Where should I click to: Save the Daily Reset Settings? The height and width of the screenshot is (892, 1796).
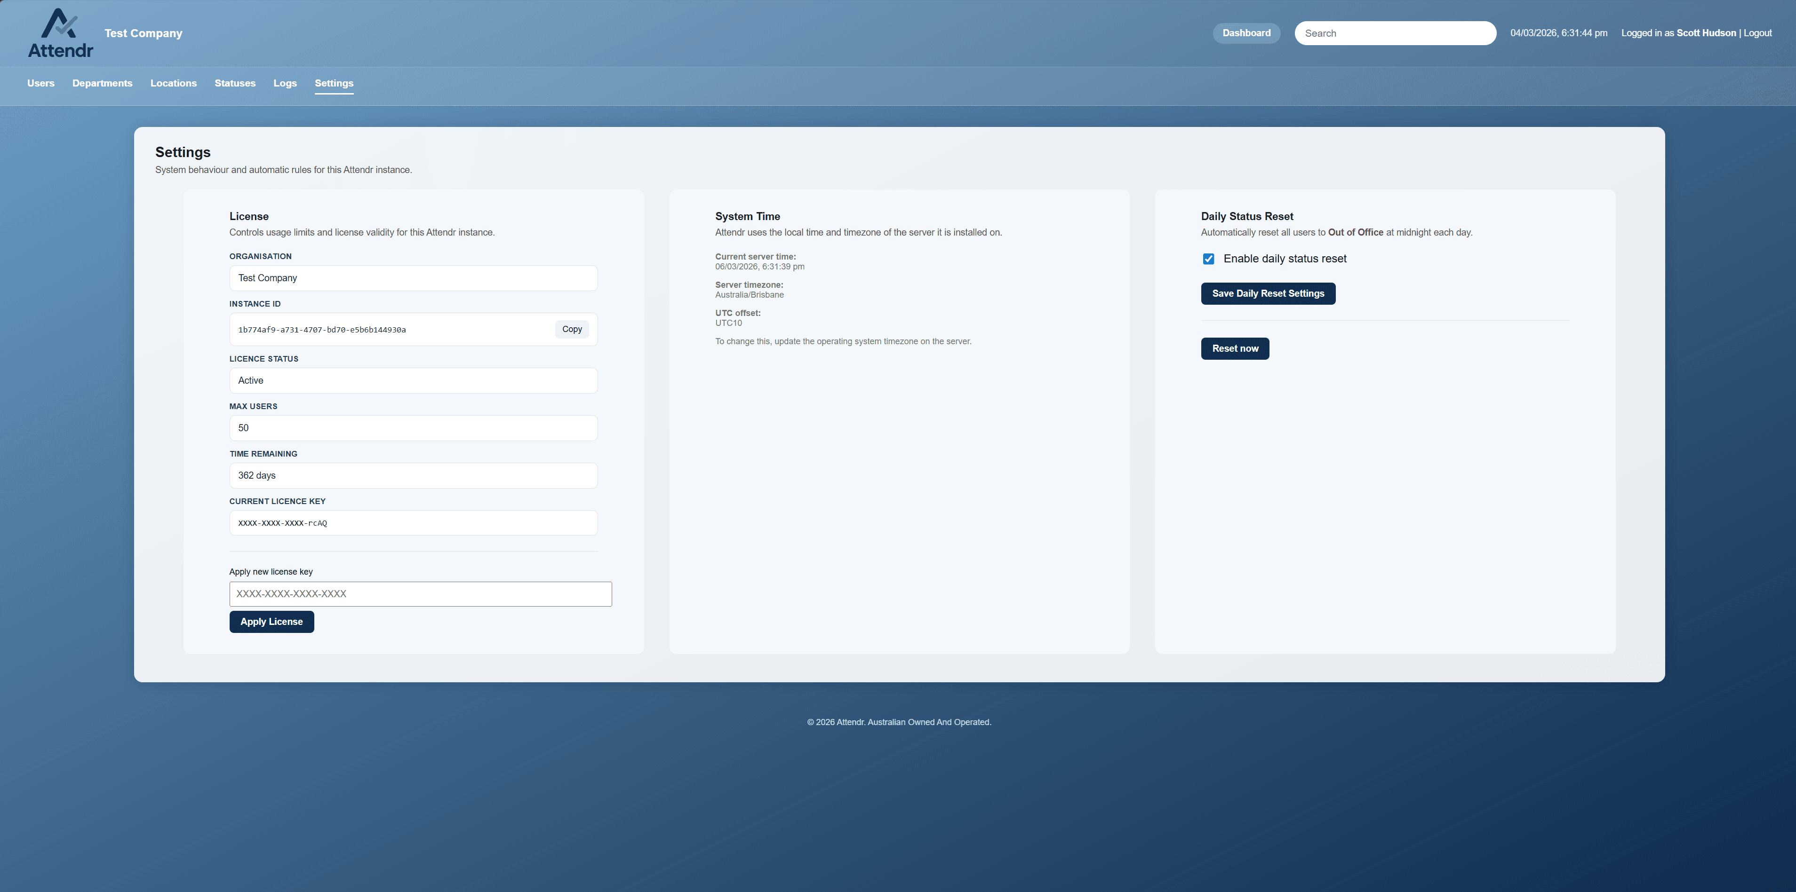(x=1268, y=293)
